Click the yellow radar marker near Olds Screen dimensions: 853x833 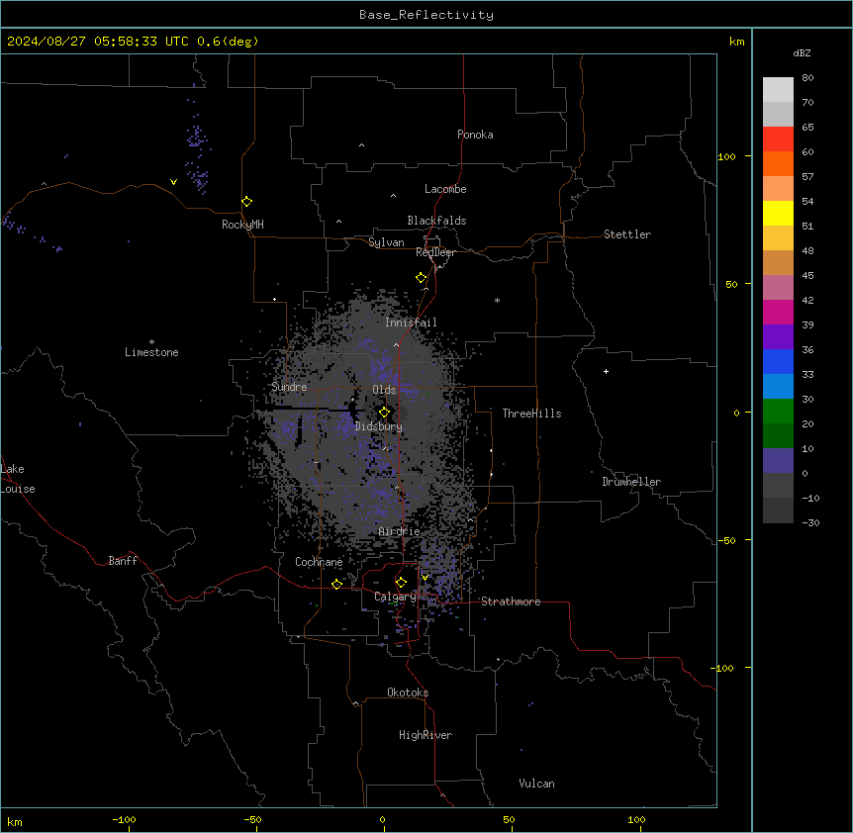(384, 413)
